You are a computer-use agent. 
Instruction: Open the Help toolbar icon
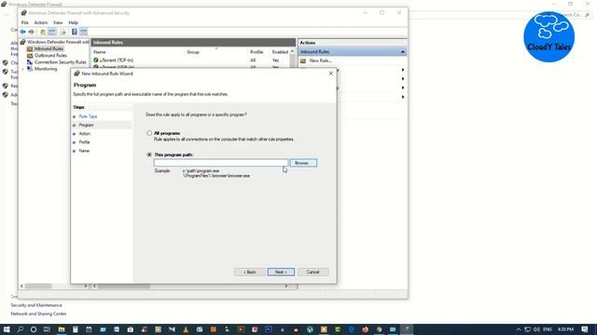(75, 32)
